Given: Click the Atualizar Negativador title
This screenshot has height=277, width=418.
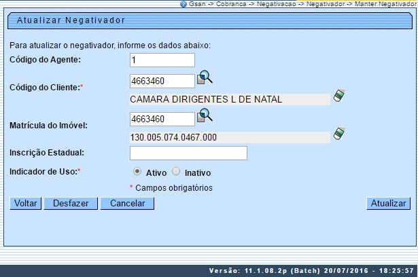Looking at the screenshot, I should pos(71,20).
